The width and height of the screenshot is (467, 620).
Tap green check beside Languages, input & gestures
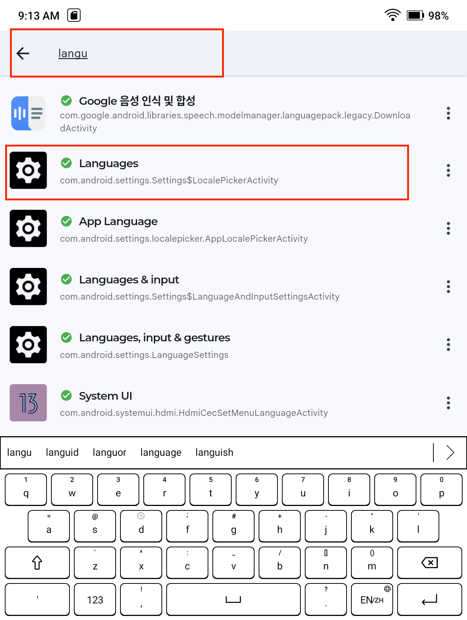[67, 337]
